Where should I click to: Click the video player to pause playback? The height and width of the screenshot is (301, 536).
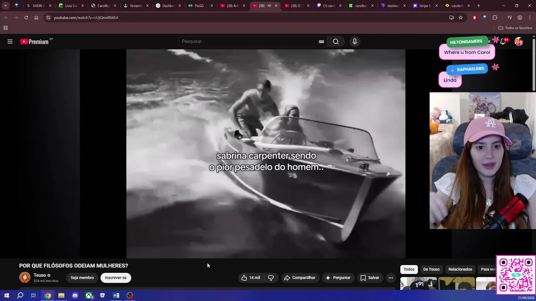coord(266,154)
